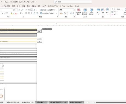Click merge and center cells button

(47, 13)
